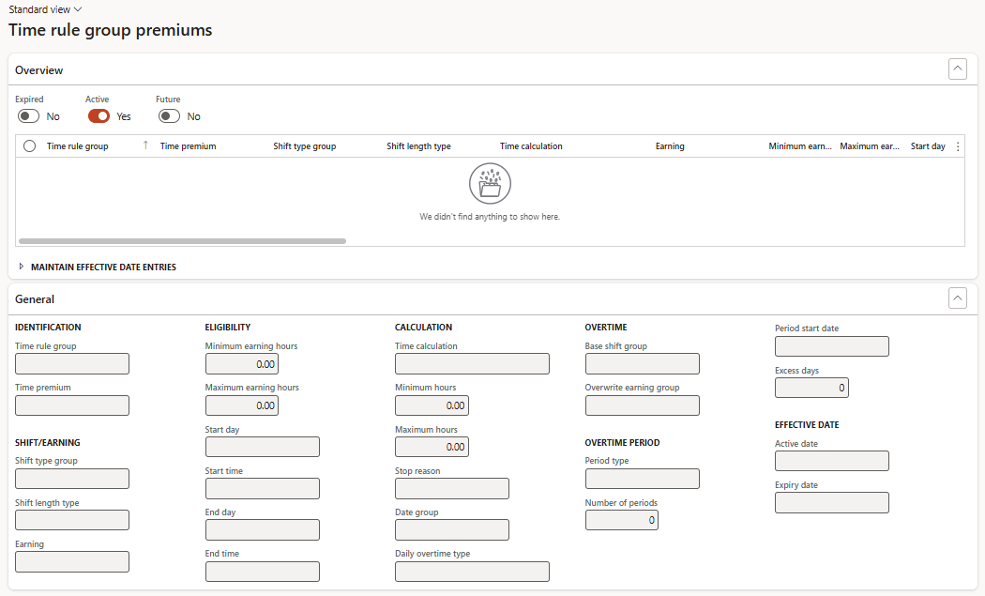Click the grid horizontal scrollbar
The image size is (985, 596).
pos(182,241)
